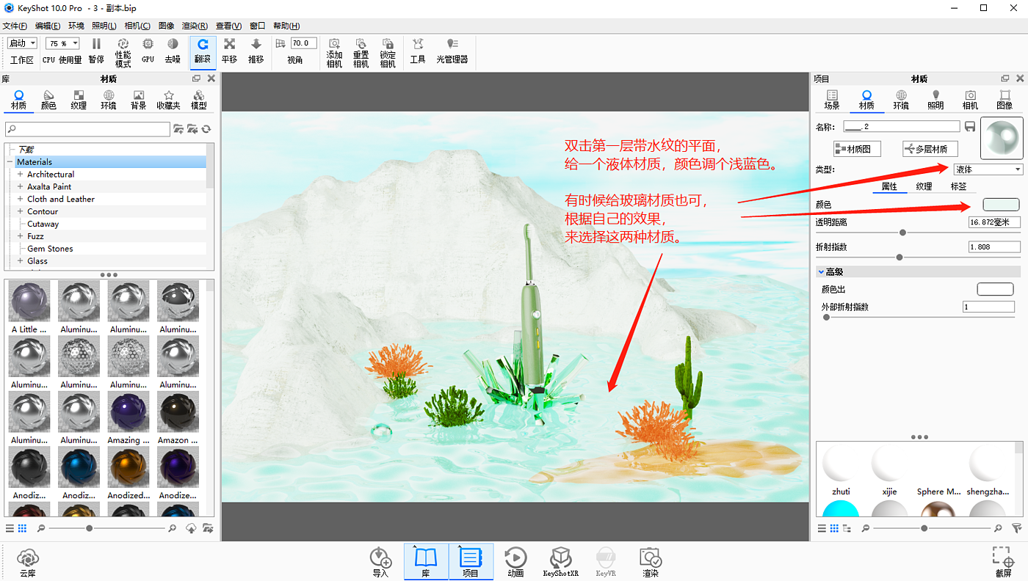This screenshot has height=581, width=1028.
Task: Click the 多层材质 multi-material button
Action: 930,149
